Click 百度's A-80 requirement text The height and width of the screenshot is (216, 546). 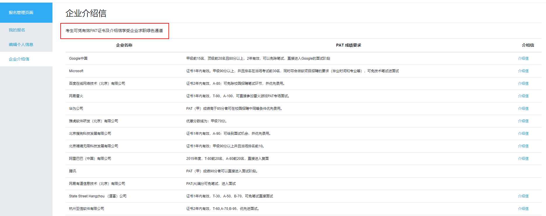click(x=236, y=84)
